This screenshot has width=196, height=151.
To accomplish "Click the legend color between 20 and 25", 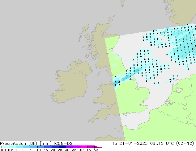I will [55, 147].
